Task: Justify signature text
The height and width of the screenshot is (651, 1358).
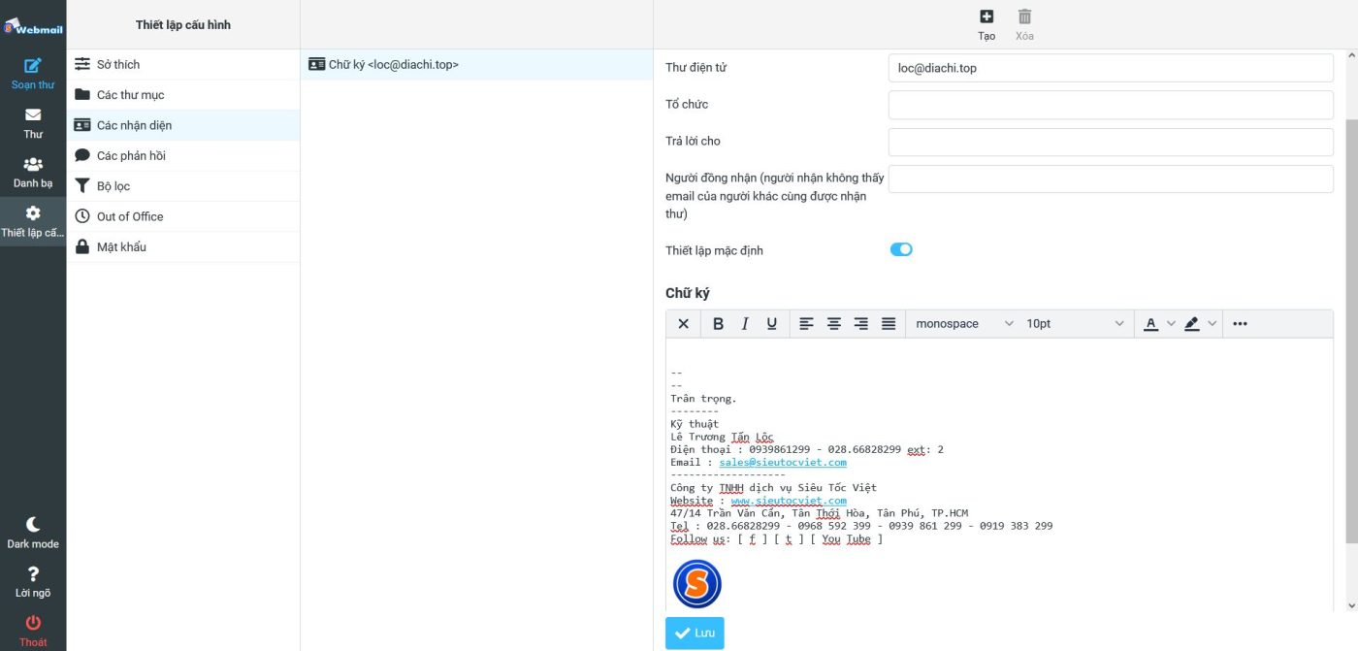Action: pos(888,324)
